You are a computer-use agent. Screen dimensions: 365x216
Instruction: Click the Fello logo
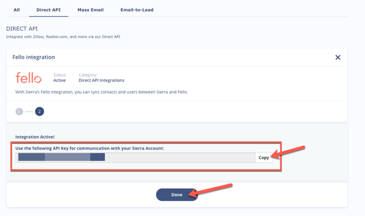pyautogui.click(x=29, y=77)
